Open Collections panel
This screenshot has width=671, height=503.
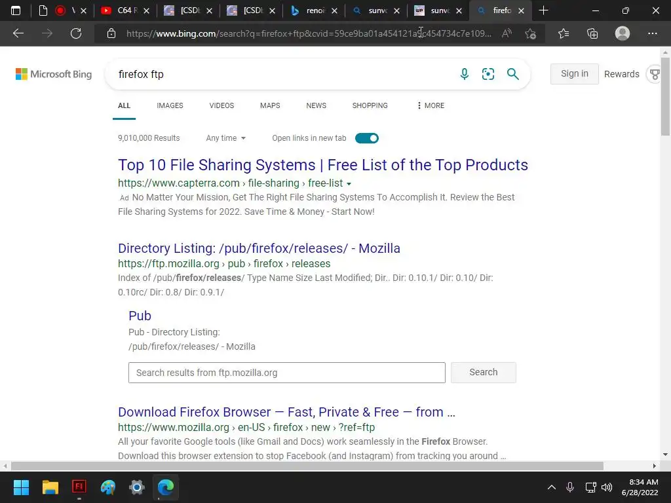point(592,33)
